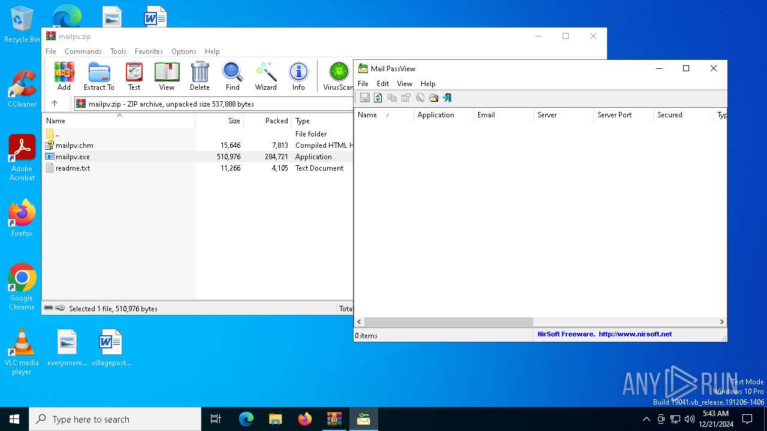Select the Firefox desktop shortcut
The image size is (767, 431).
click(22, 218)
